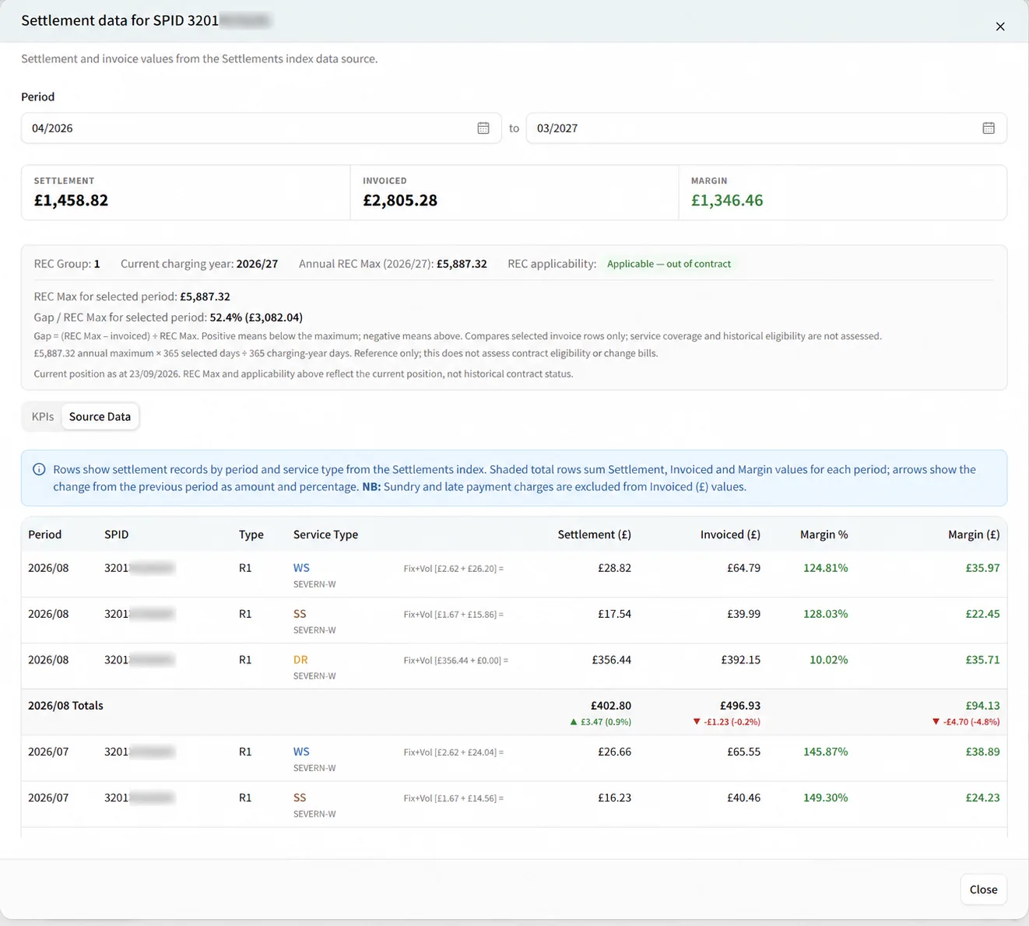Click margin value £38.89

pos(982,752)
